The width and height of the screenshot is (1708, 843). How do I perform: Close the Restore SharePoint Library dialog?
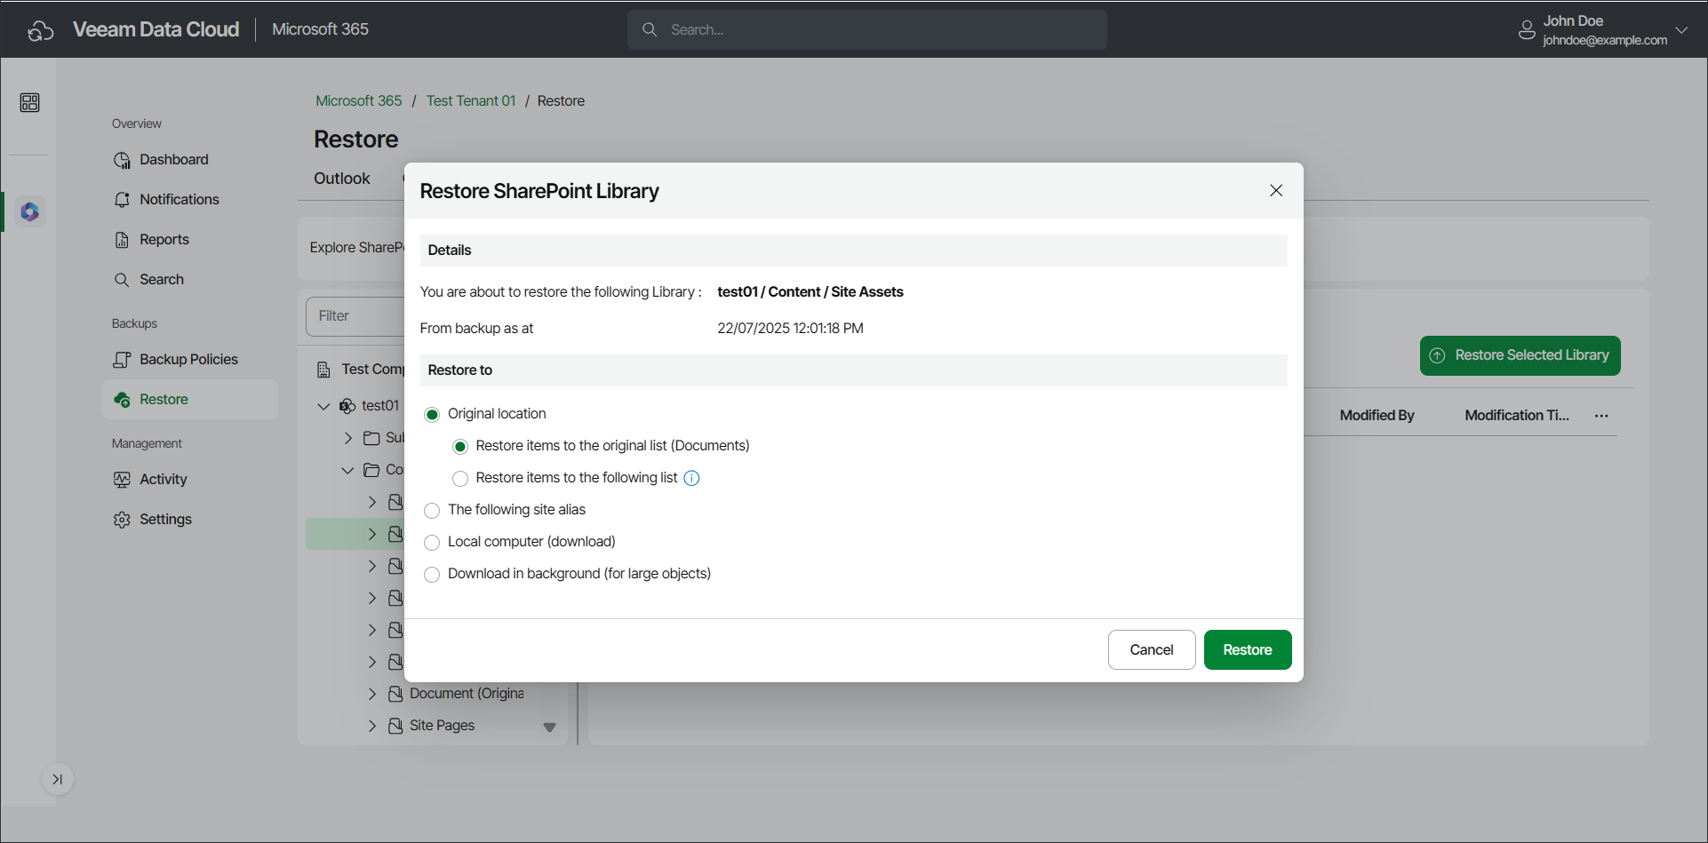point(1276,191)
